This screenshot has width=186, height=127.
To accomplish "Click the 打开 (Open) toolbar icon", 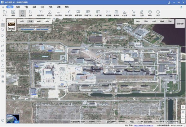I will (x=4, y=13).
